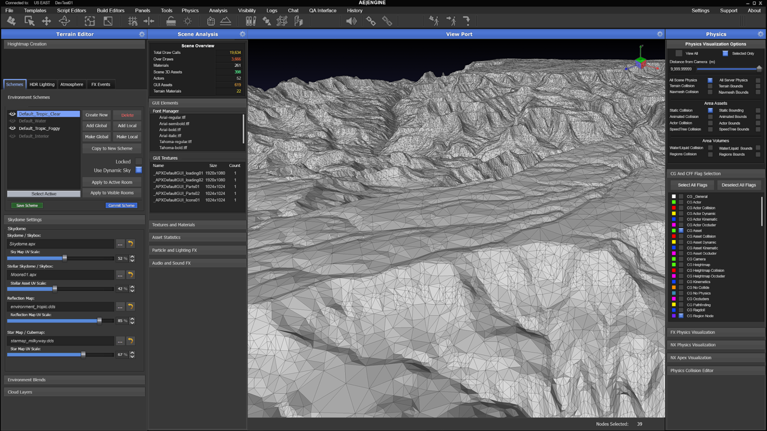Activate the four-arrow move tool

pos(46,22)
